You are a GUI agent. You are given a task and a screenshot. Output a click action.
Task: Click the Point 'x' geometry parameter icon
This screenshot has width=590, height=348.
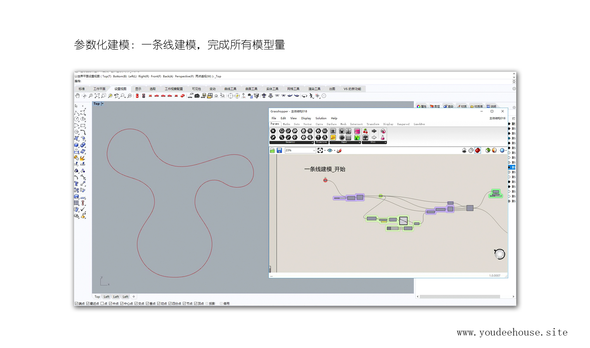tap(273, 131)
